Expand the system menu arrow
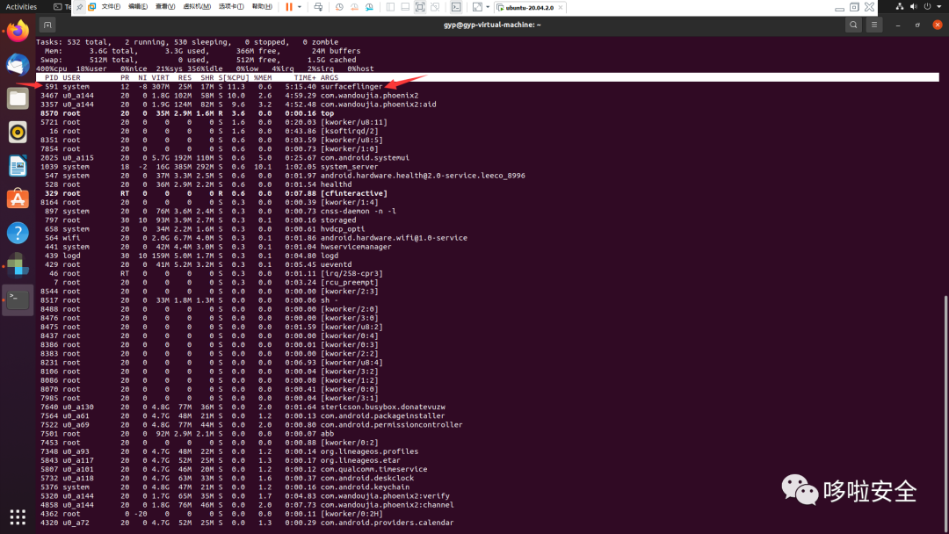The image size is (949, 534). (939, 7)
